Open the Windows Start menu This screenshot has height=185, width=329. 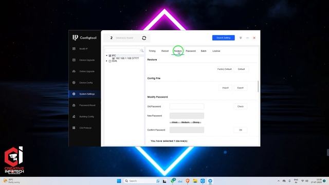[119, 181]
